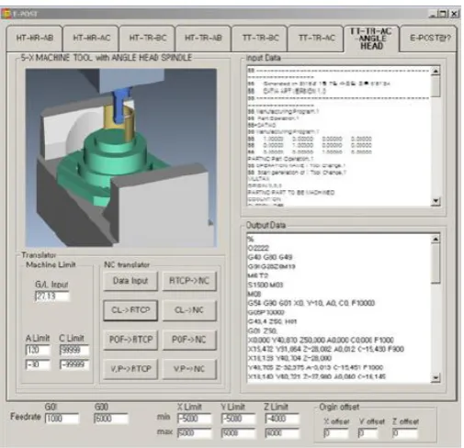
Task: Click the G54 G90 G01 output line
Action: (311, 303)
